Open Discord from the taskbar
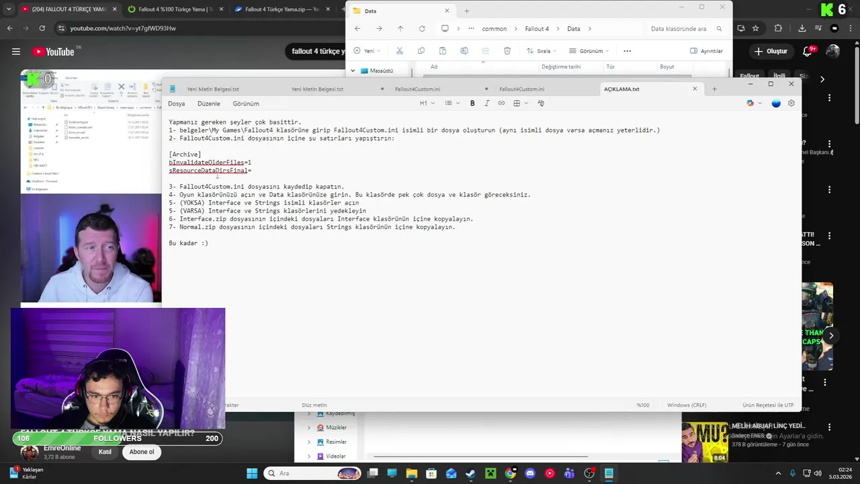860x484 pixels. [x=530, y=473]
